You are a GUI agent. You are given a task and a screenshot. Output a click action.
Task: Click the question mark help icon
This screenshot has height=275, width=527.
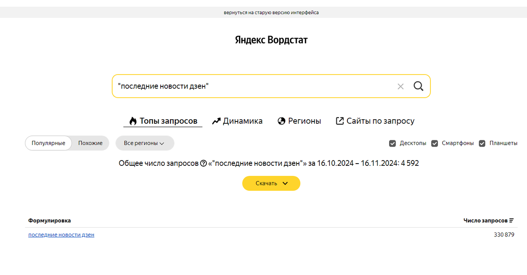click(203, 163)
